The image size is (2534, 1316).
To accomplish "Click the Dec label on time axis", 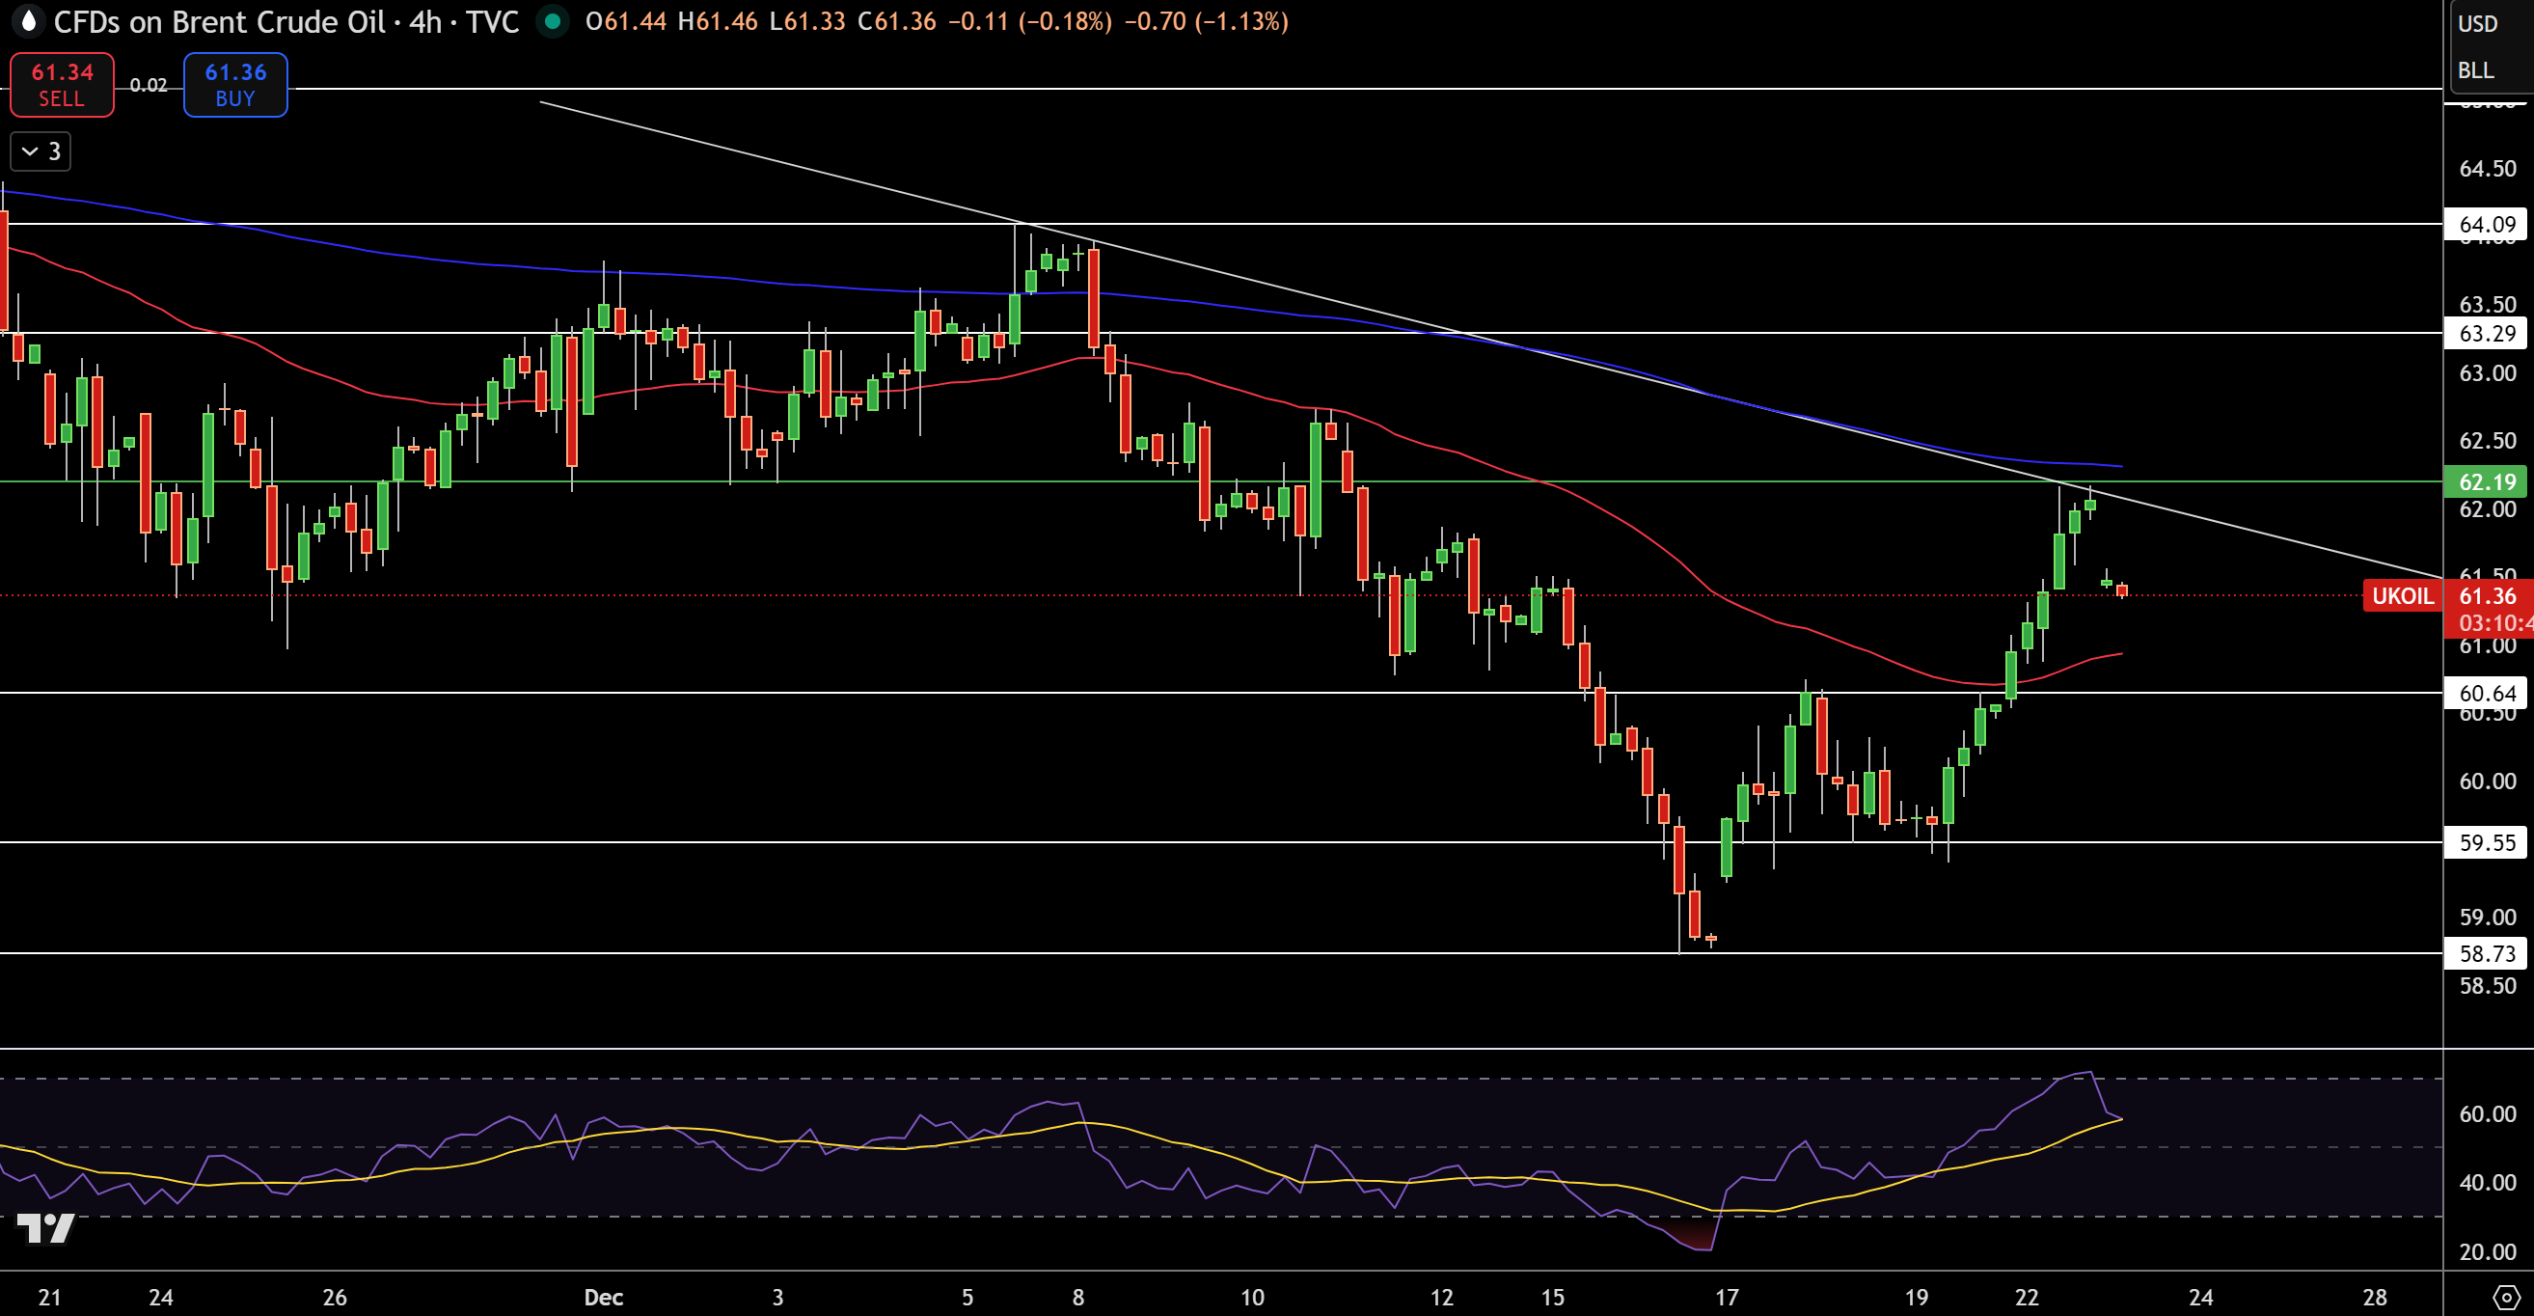I will 603,1298.
